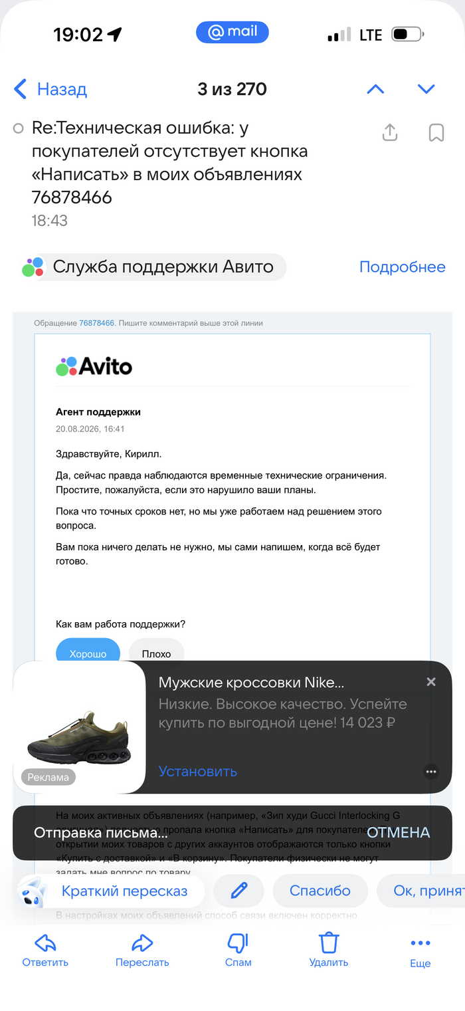Toggle unread status circle beside subject

tap(19, 128)
